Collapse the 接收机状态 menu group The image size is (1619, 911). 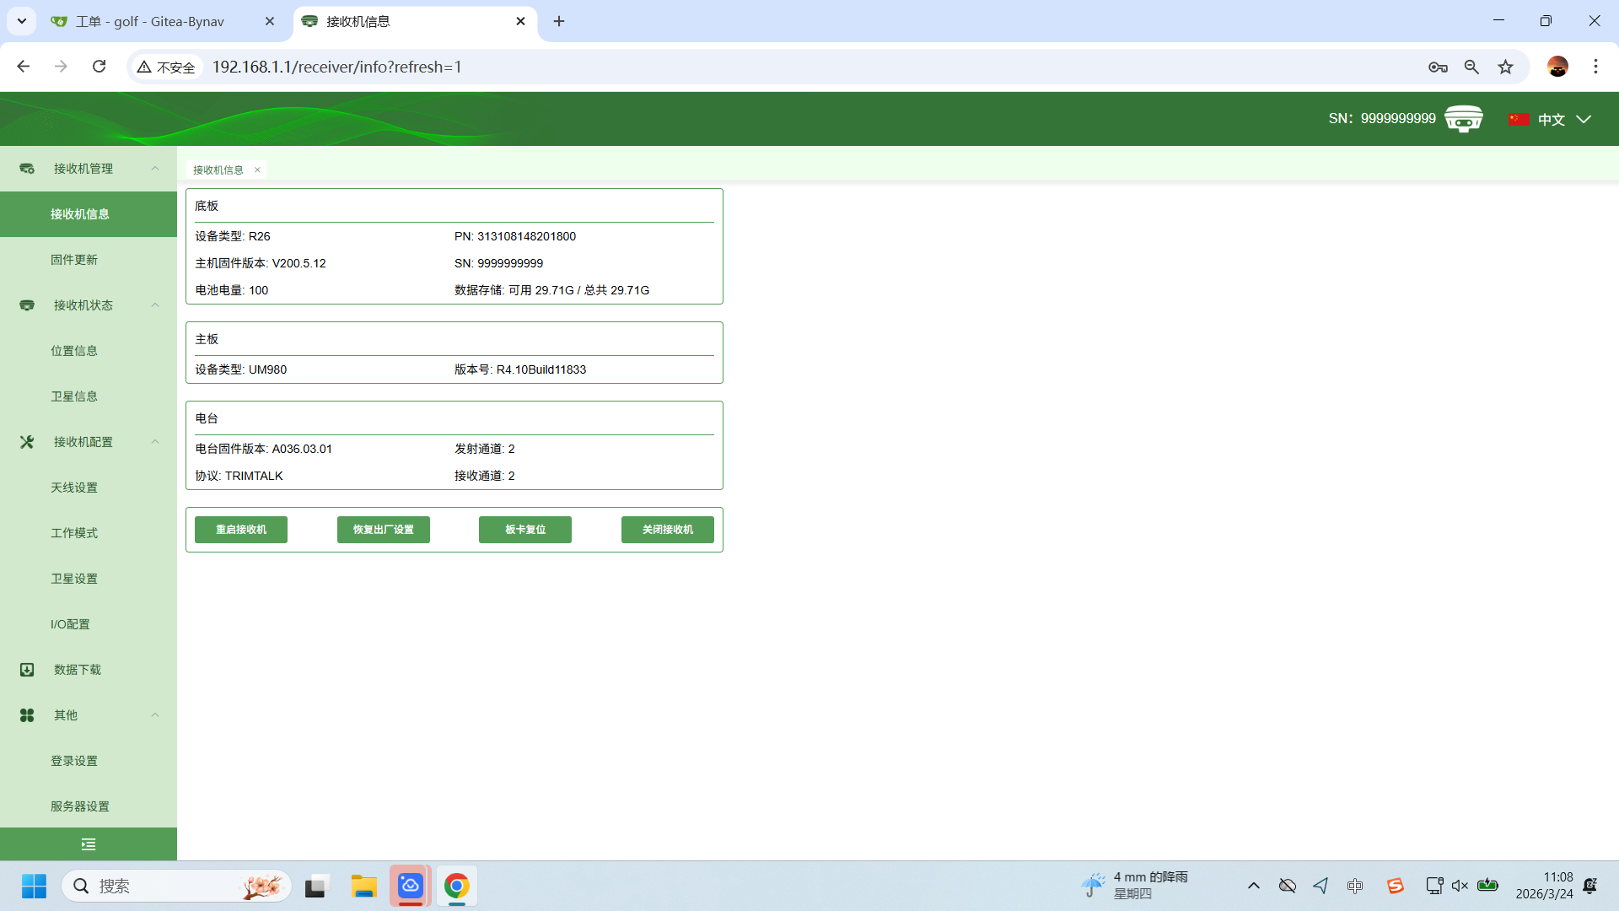(155, 305)
